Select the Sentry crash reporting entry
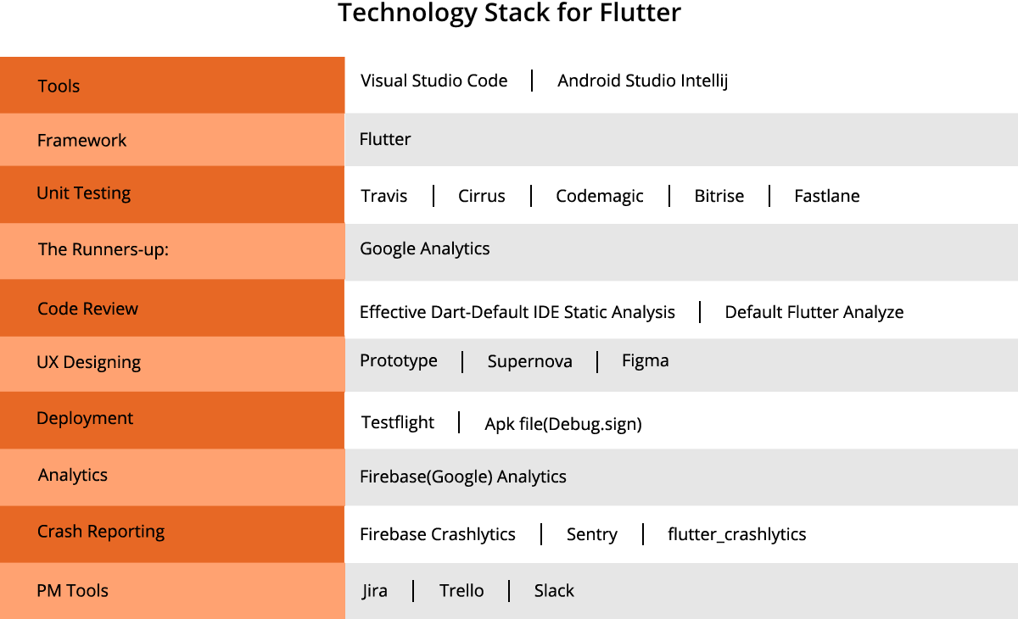The image size is (1018, 619). [591, 534]
